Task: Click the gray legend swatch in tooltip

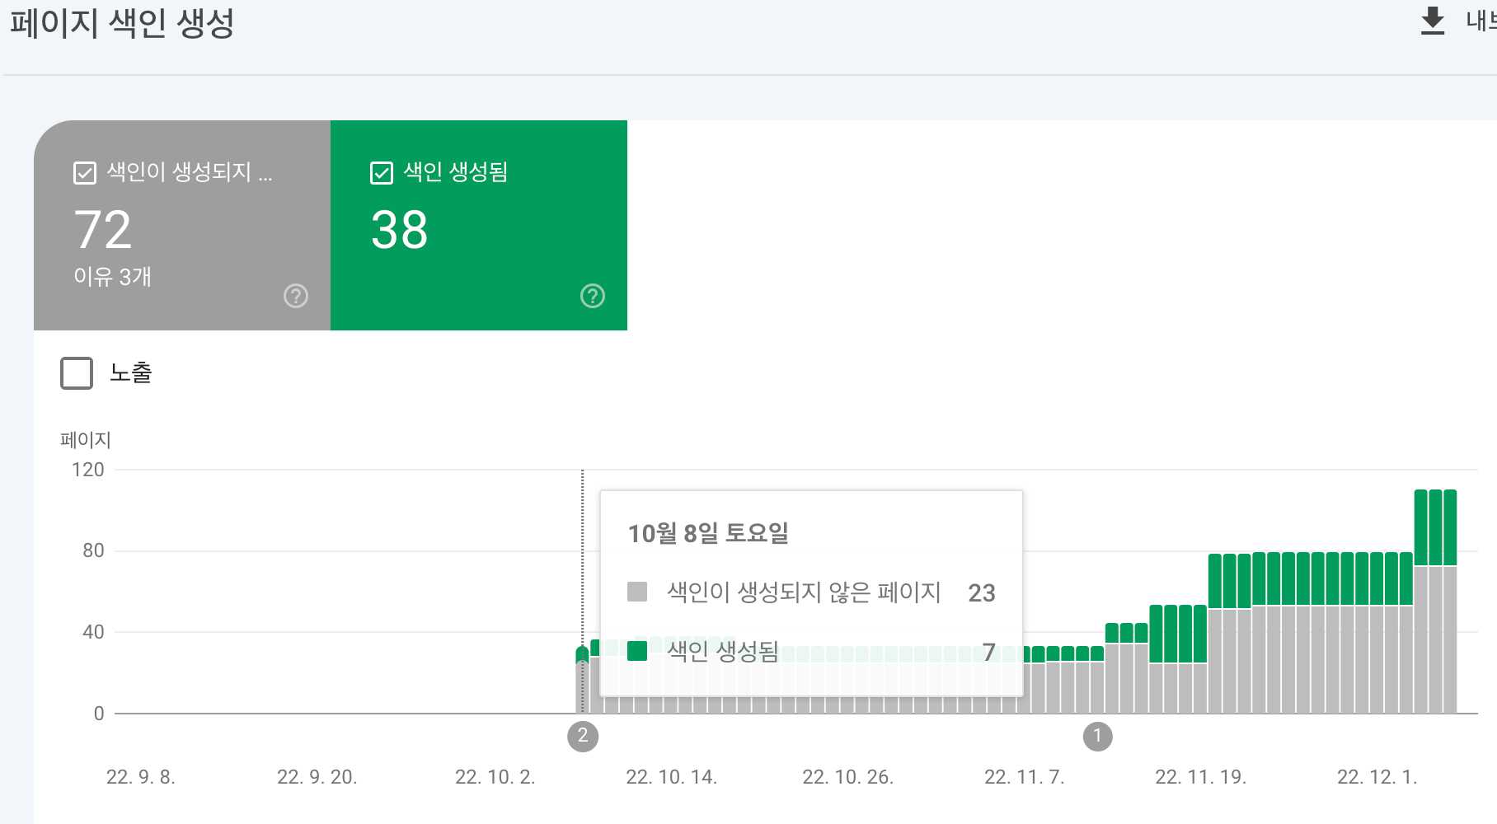Action: (637, 592)
